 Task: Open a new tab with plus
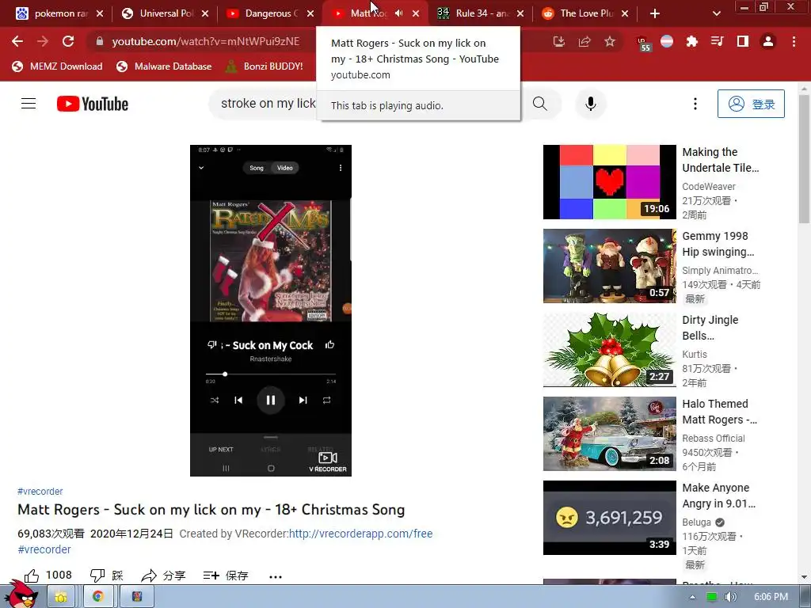pyautogui.click(x=655, y=13)
